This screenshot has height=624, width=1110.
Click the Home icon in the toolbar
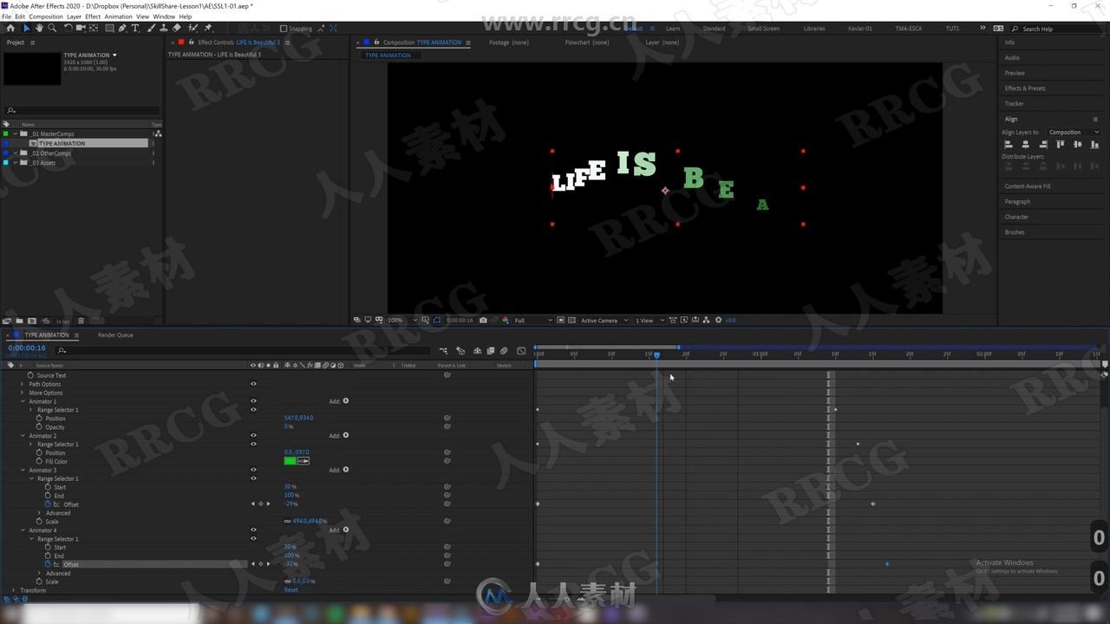point(10,28)
